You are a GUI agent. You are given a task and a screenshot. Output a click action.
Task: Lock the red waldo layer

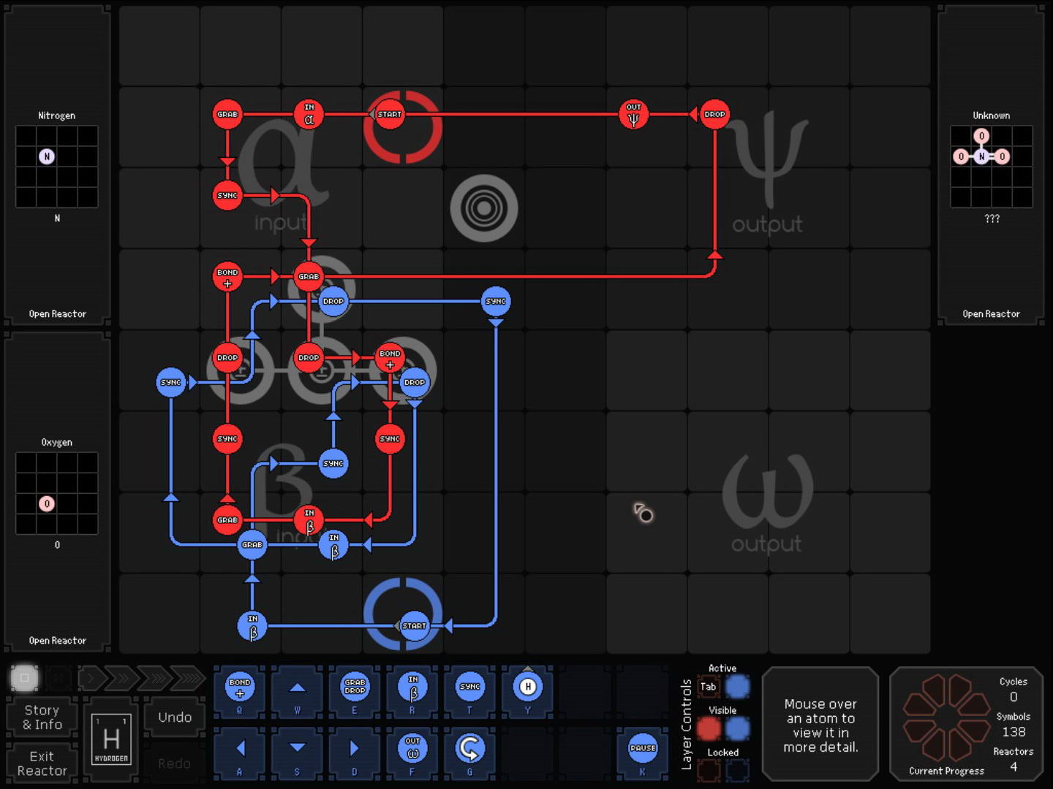coord(708,770)
